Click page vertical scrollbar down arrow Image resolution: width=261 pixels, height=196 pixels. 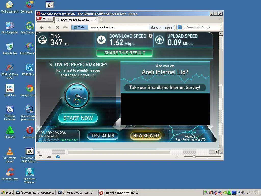point(221,148)
